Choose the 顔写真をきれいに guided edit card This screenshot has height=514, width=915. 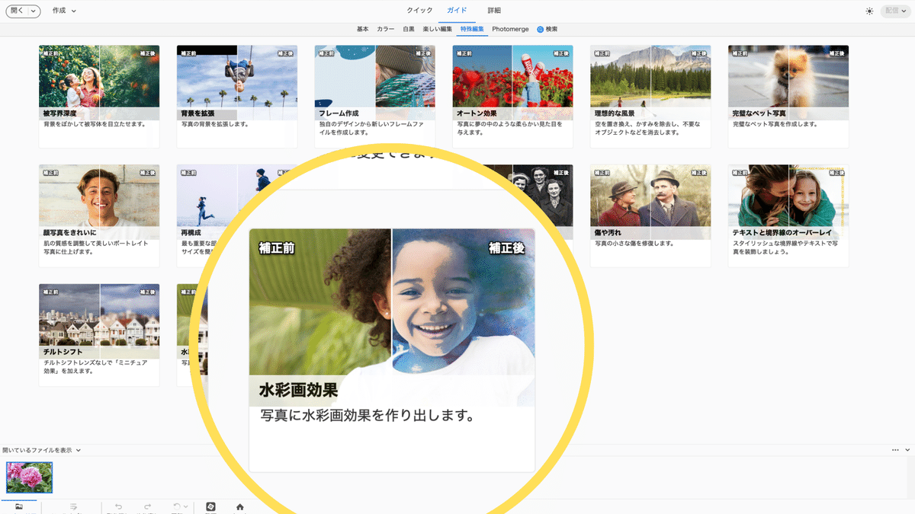[99, 215]
